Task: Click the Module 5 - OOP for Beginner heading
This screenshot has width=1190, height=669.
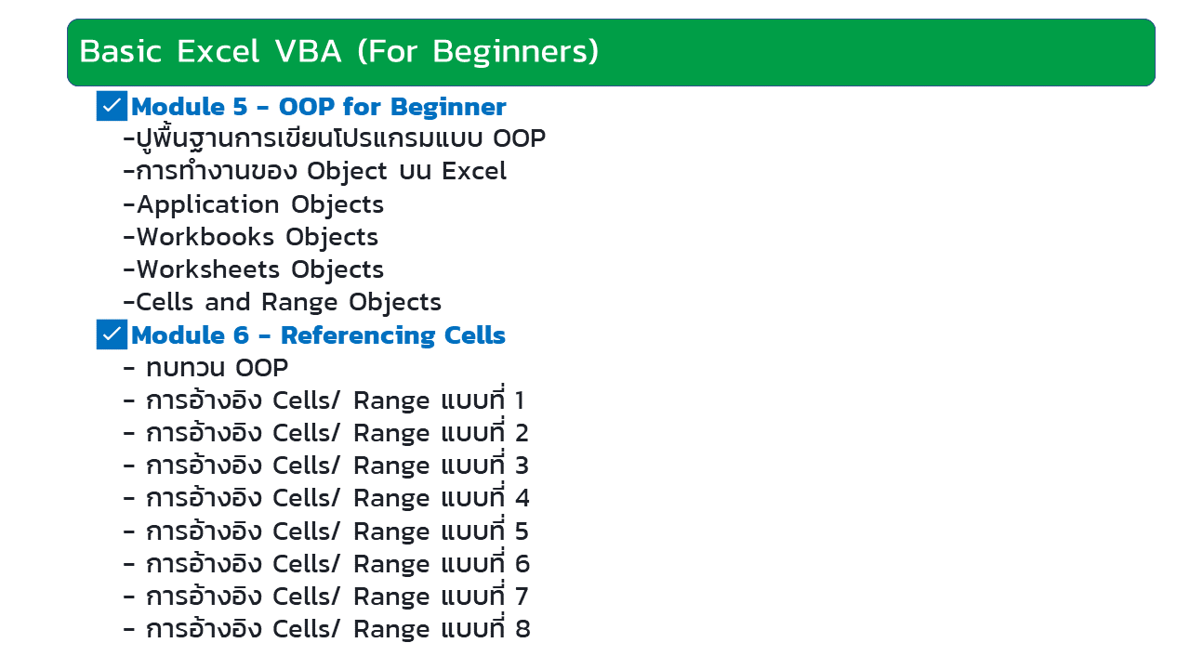Action: (x=319, y=107)
